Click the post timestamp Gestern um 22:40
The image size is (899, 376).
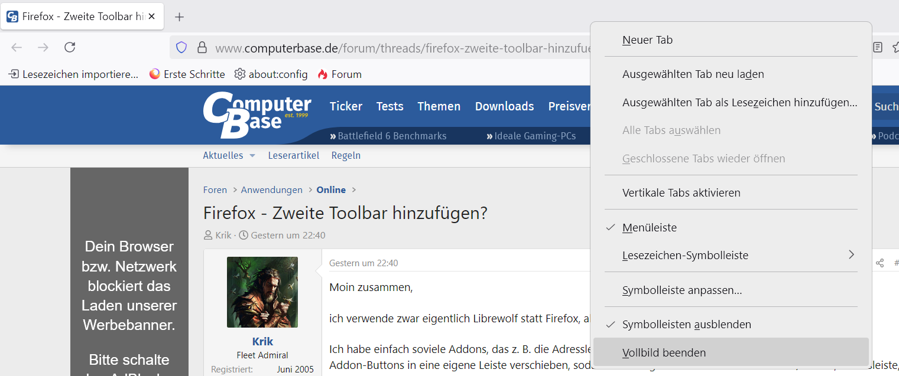click(x=364, y=263)
